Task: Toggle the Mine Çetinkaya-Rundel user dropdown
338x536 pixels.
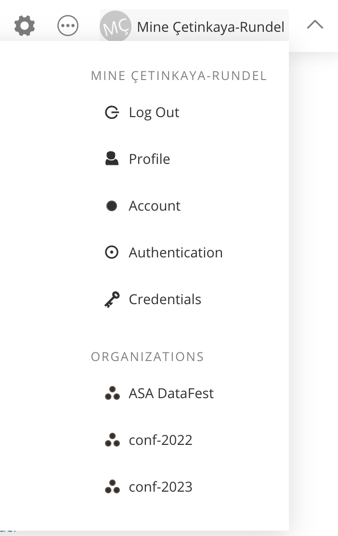Action: (210, 27)
